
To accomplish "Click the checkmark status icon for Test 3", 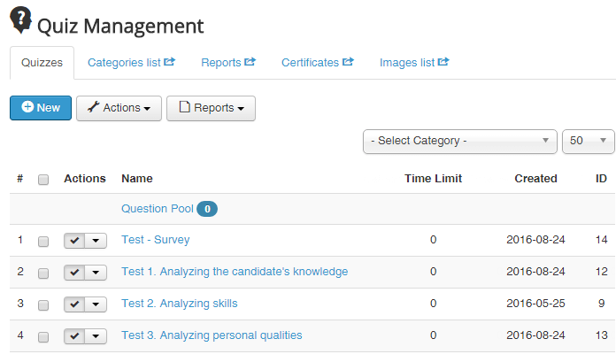I will (74, 336).
